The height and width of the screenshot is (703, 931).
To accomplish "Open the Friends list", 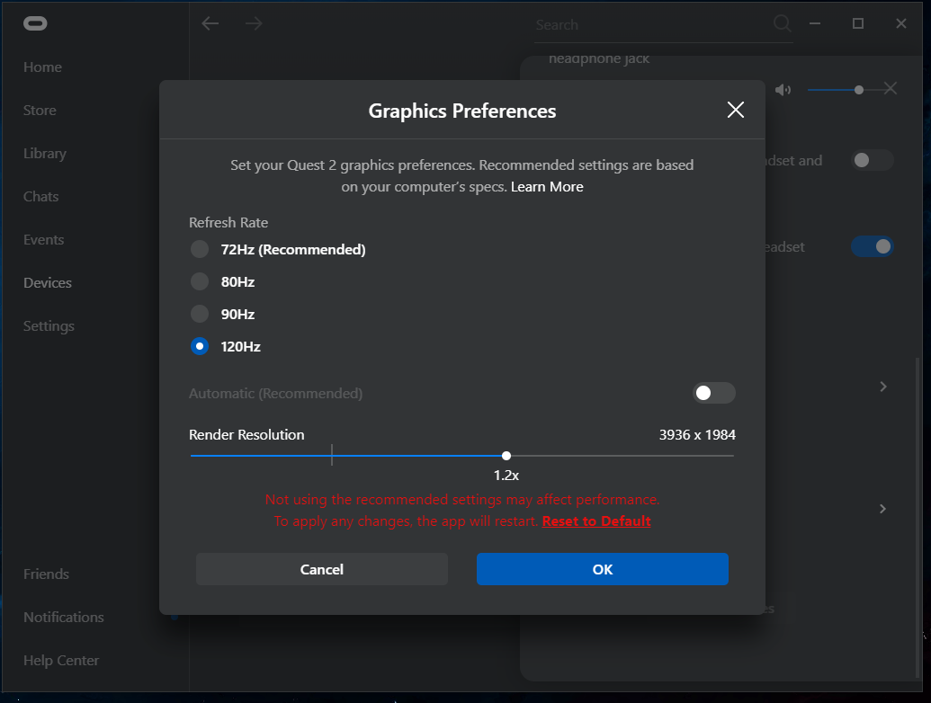I will pyautogui.click(x=46, y=574).
